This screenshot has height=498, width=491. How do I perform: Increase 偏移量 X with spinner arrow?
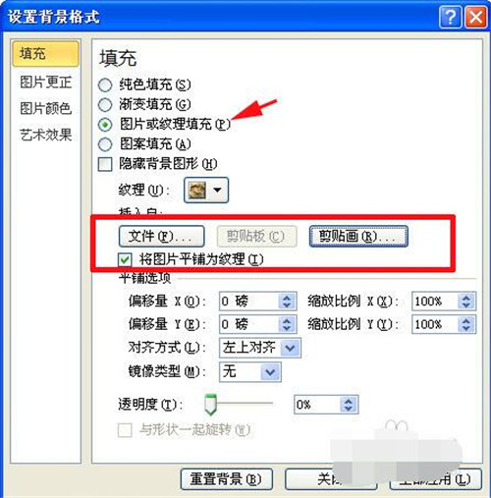click(287, 298)
